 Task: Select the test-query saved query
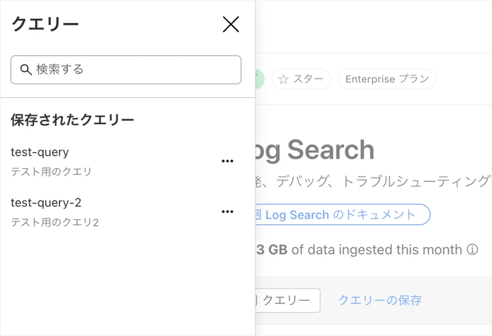[x=40, y=153]
